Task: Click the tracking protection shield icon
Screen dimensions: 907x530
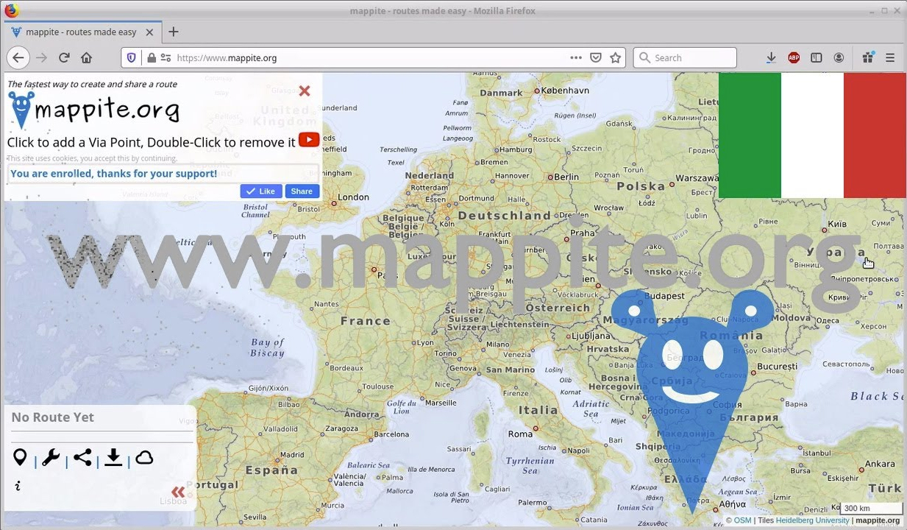Action: pyautogui.click(x=132, y=57)
